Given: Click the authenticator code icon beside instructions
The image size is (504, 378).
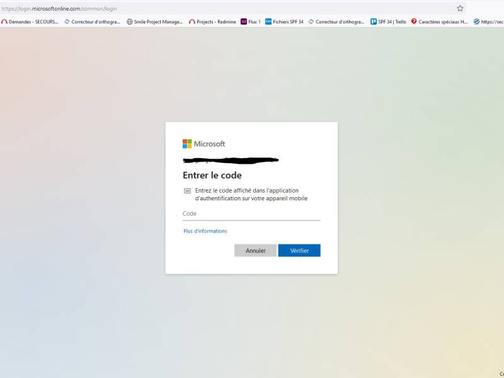Looking at the screenshot, I should click(187, 191).
